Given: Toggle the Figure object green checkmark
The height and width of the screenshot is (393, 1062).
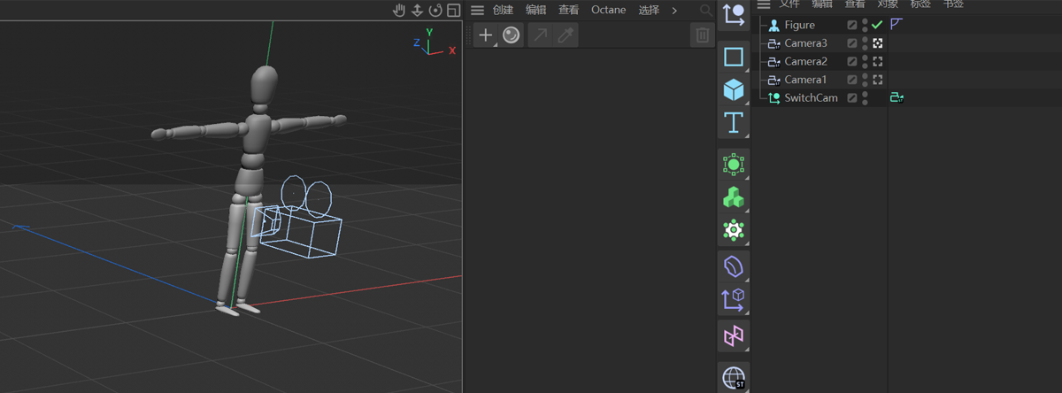Looking at the screenshot, I should tap(877, 25).
